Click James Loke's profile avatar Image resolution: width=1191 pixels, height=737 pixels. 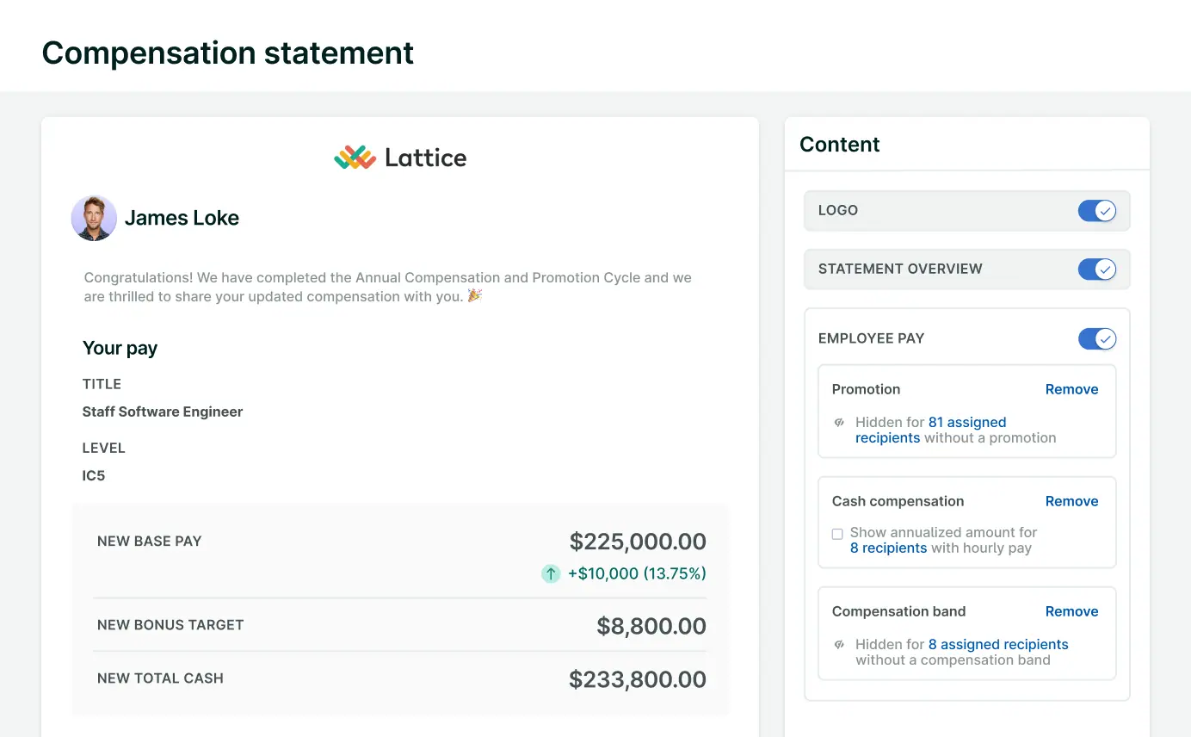[x=94, y=218]
